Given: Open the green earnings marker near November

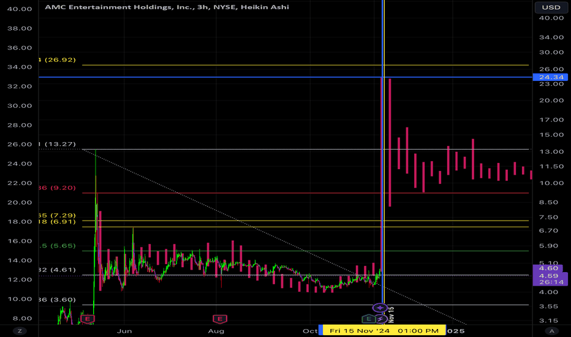Looking at the screenshot, I should (x=369, y=319).
